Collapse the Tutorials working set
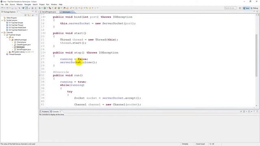 [2, 32]
